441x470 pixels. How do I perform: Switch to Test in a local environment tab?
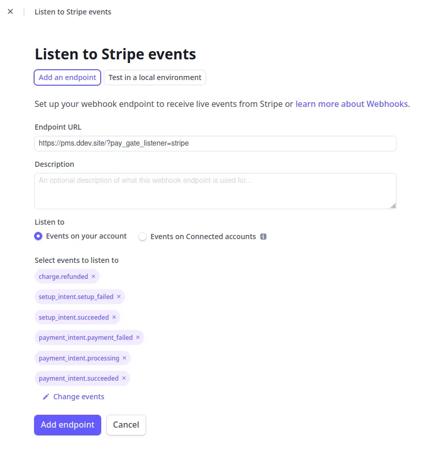pyautogui.click(x=155, y=77)
